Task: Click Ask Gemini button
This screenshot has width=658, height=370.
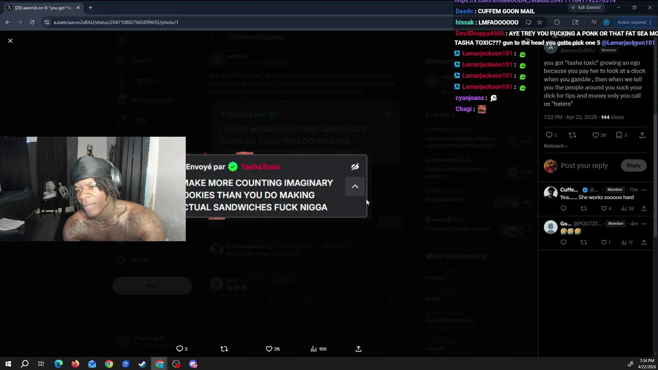Action: click(586, 8)
